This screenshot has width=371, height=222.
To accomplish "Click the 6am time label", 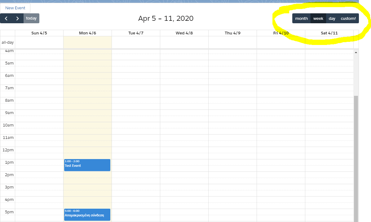I will click(9, 76).
